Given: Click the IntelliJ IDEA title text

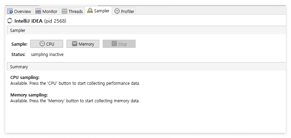Looking at the screenshot, I should pos(28,21).
